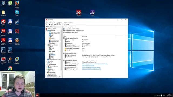Select the ACPI tree item
Image resolution: width=173 pixels, height=97 pixels.
pos(51,58)
